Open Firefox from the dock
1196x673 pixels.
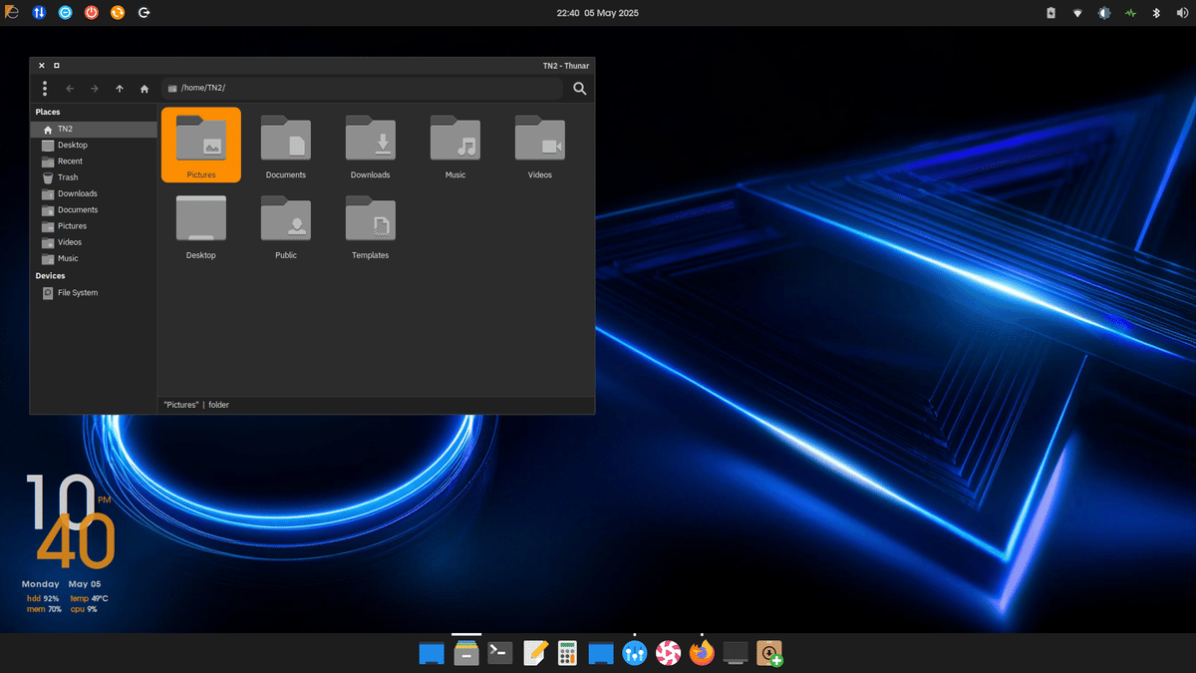[x=702, y=653]
